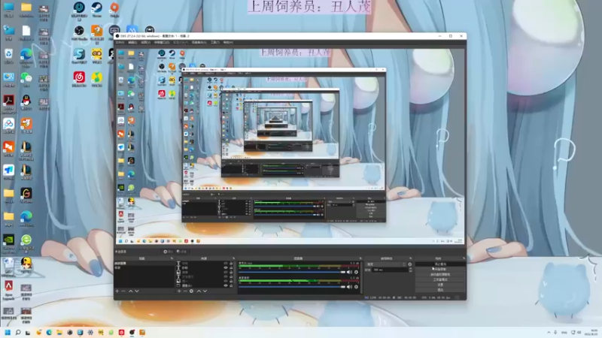602x338 pixels.
Task: Open the 停靠窗口 (Docks) menu in OBS
Action: (162, 43)
